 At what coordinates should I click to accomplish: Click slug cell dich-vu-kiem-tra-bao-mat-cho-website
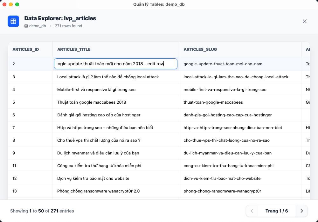tap(222, 178)
